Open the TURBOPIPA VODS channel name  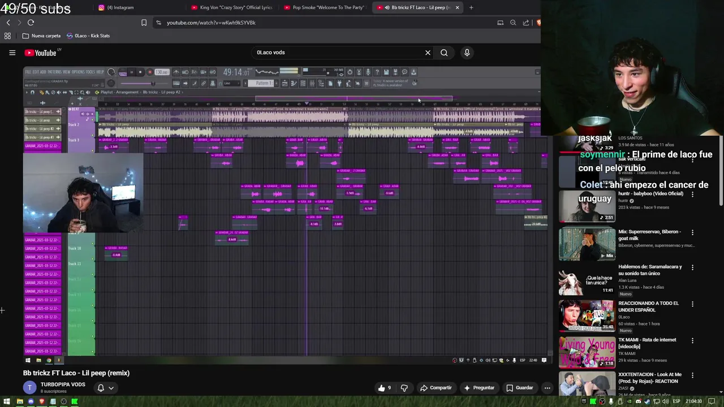tap(63, 384)
